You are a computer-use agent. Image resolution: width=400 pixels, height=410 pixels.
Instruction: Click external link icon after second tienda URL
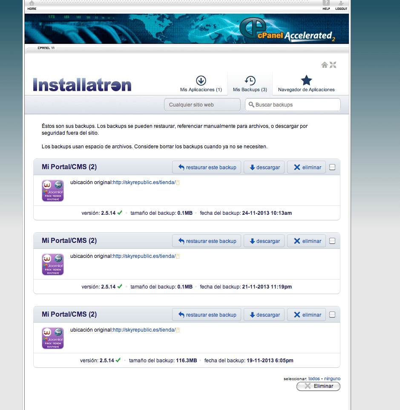(178, 256)
